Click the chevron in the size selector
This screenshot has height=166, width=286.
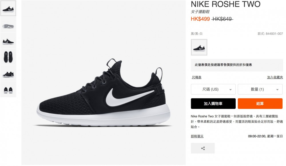pyautogui.click(x=230, y=89)
